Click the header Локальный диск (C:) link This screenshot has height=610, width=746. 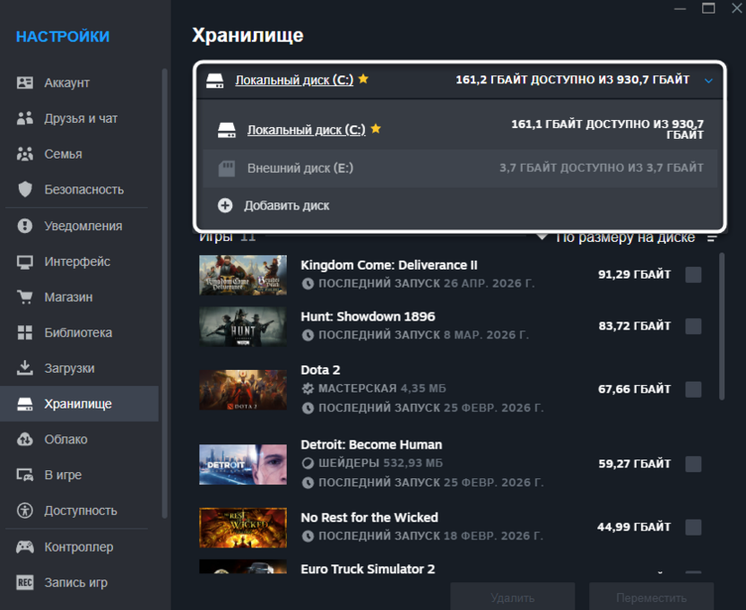(294, 80)
